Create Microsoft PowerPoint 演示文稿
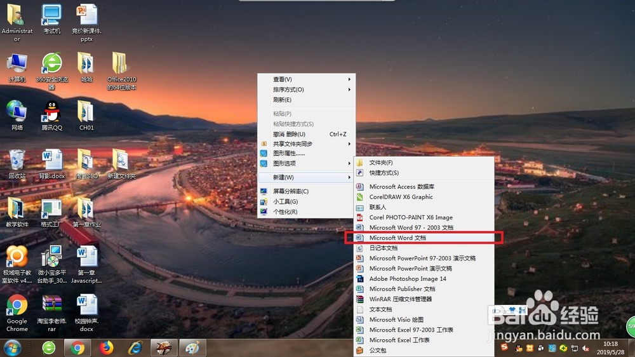635x357 pixels. [424, 268]
